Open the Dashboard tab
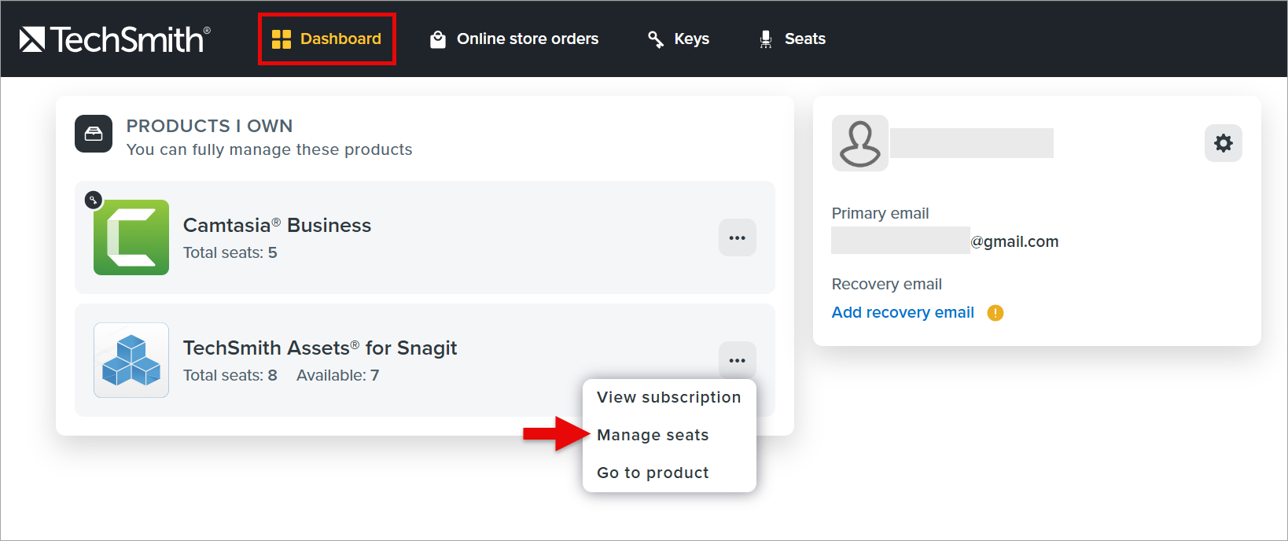The width and height of the screenshot is (1288, 541). point(326,39)
